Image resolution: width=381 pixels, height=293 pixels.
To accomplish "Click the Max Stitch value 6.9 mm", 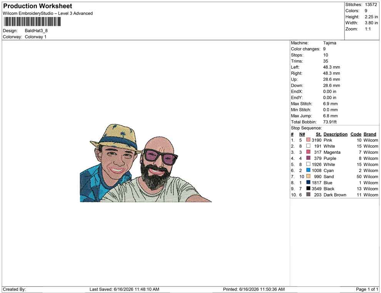I will pyautogui.click(x=331, y=104).
